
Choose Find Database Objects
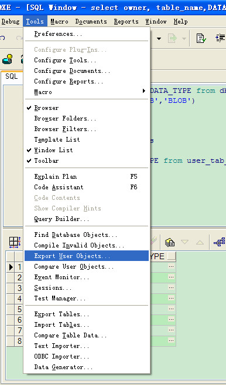coord(87,235)
